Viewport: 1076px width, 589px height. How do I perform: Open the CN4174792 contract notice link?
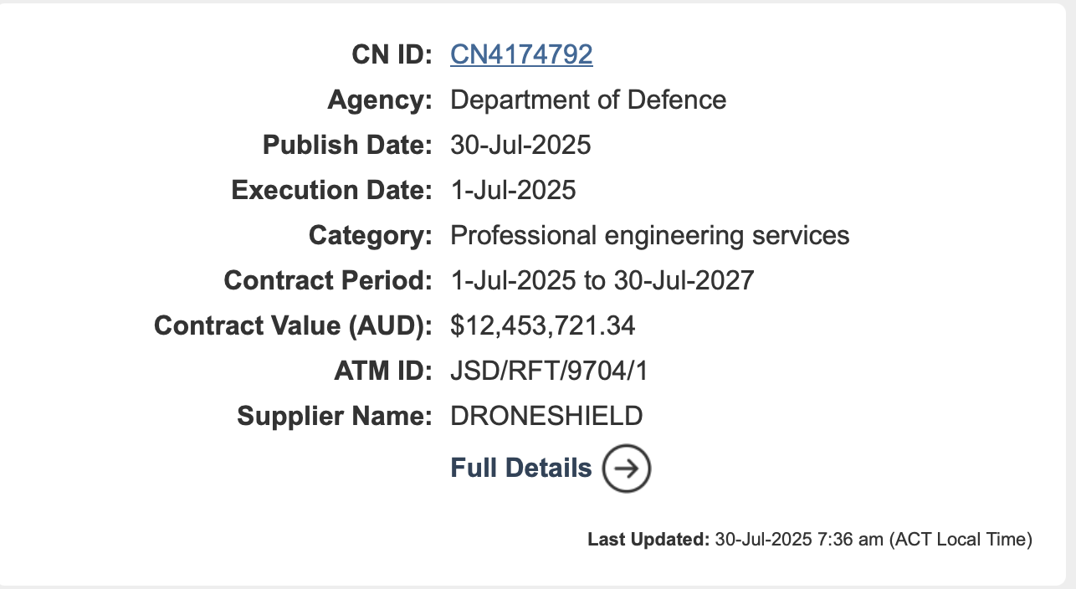coord(521,54)
